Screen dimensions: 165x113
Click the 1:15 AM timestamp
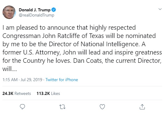tap(10, 80)
